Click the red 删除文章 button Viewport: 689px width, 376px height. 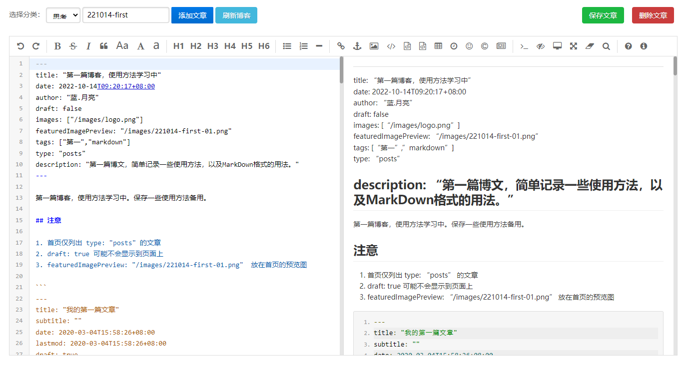click(x=653, y=15)
